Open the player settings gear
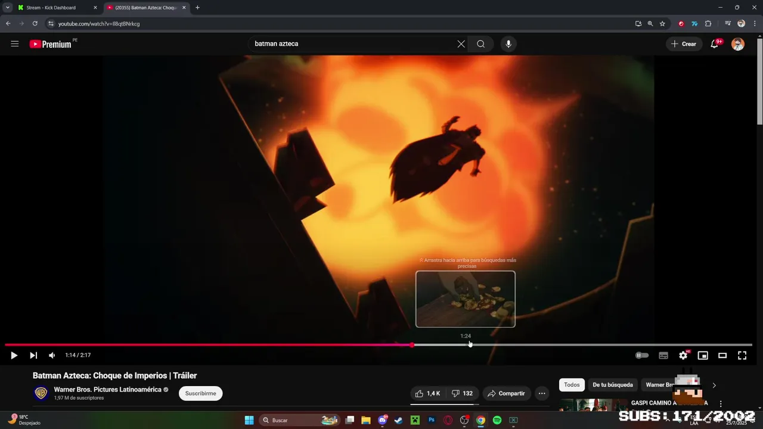 (683, 356)
